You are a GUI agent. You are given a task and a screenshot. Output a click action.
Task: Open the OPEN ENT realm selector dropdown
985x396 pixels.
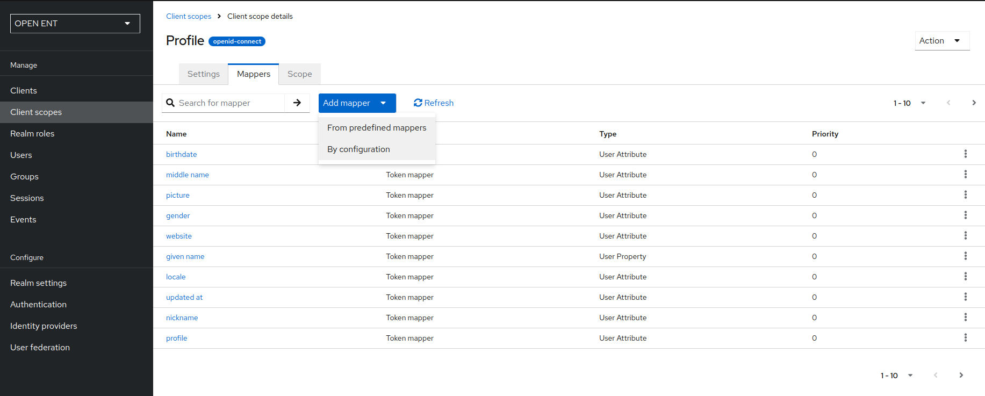[x=75, y=24]
